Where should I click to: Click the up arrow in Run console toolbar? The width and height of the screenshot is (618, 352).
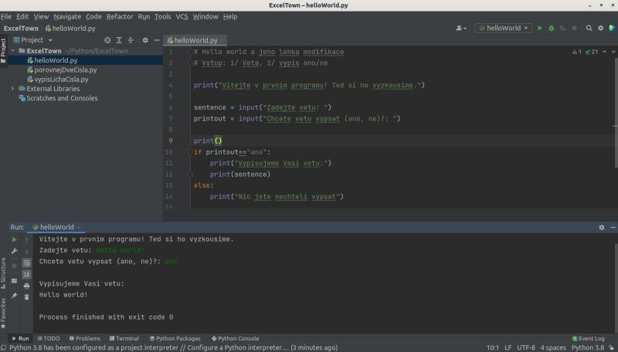(26, 239)
